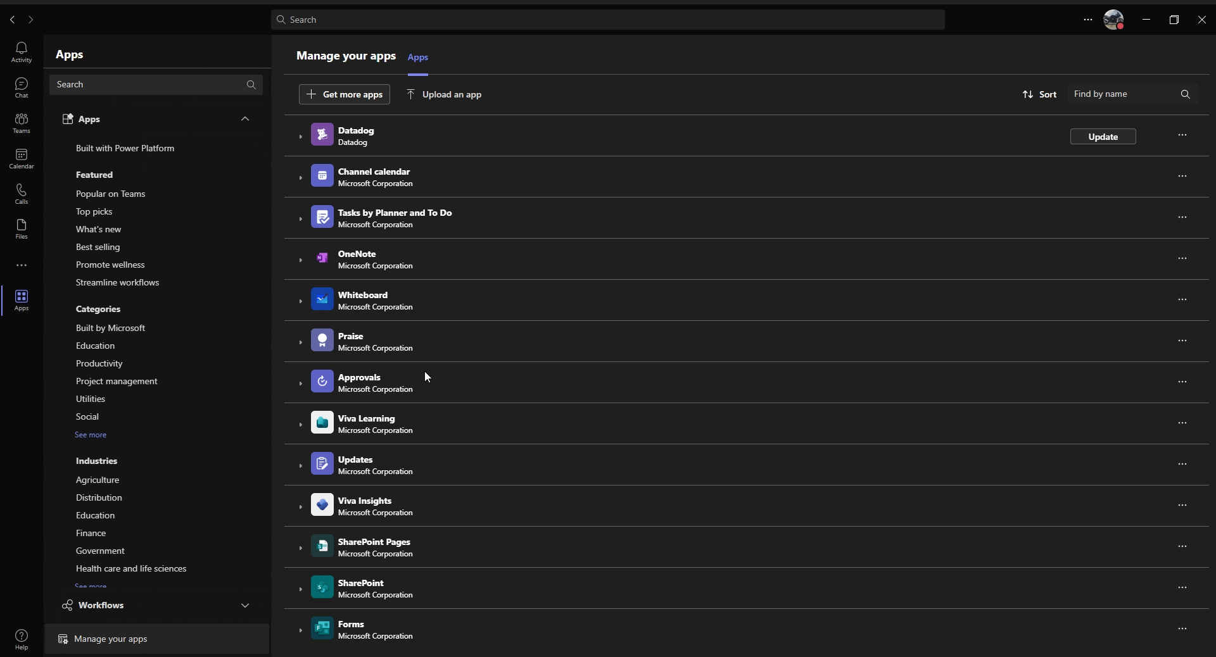The height and width of the screenshot is (657, 1216).
Task: Go forward with the right arrow
Action: pos(30,20)
